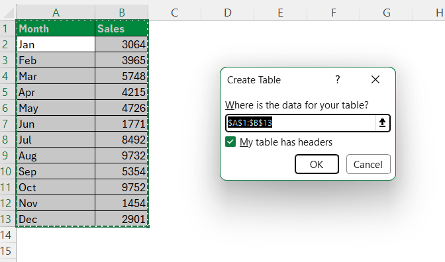Image resolution: width=445 pixels, height=262 pixels.
Task: Select the Mar cell
Action: point(56,76)
